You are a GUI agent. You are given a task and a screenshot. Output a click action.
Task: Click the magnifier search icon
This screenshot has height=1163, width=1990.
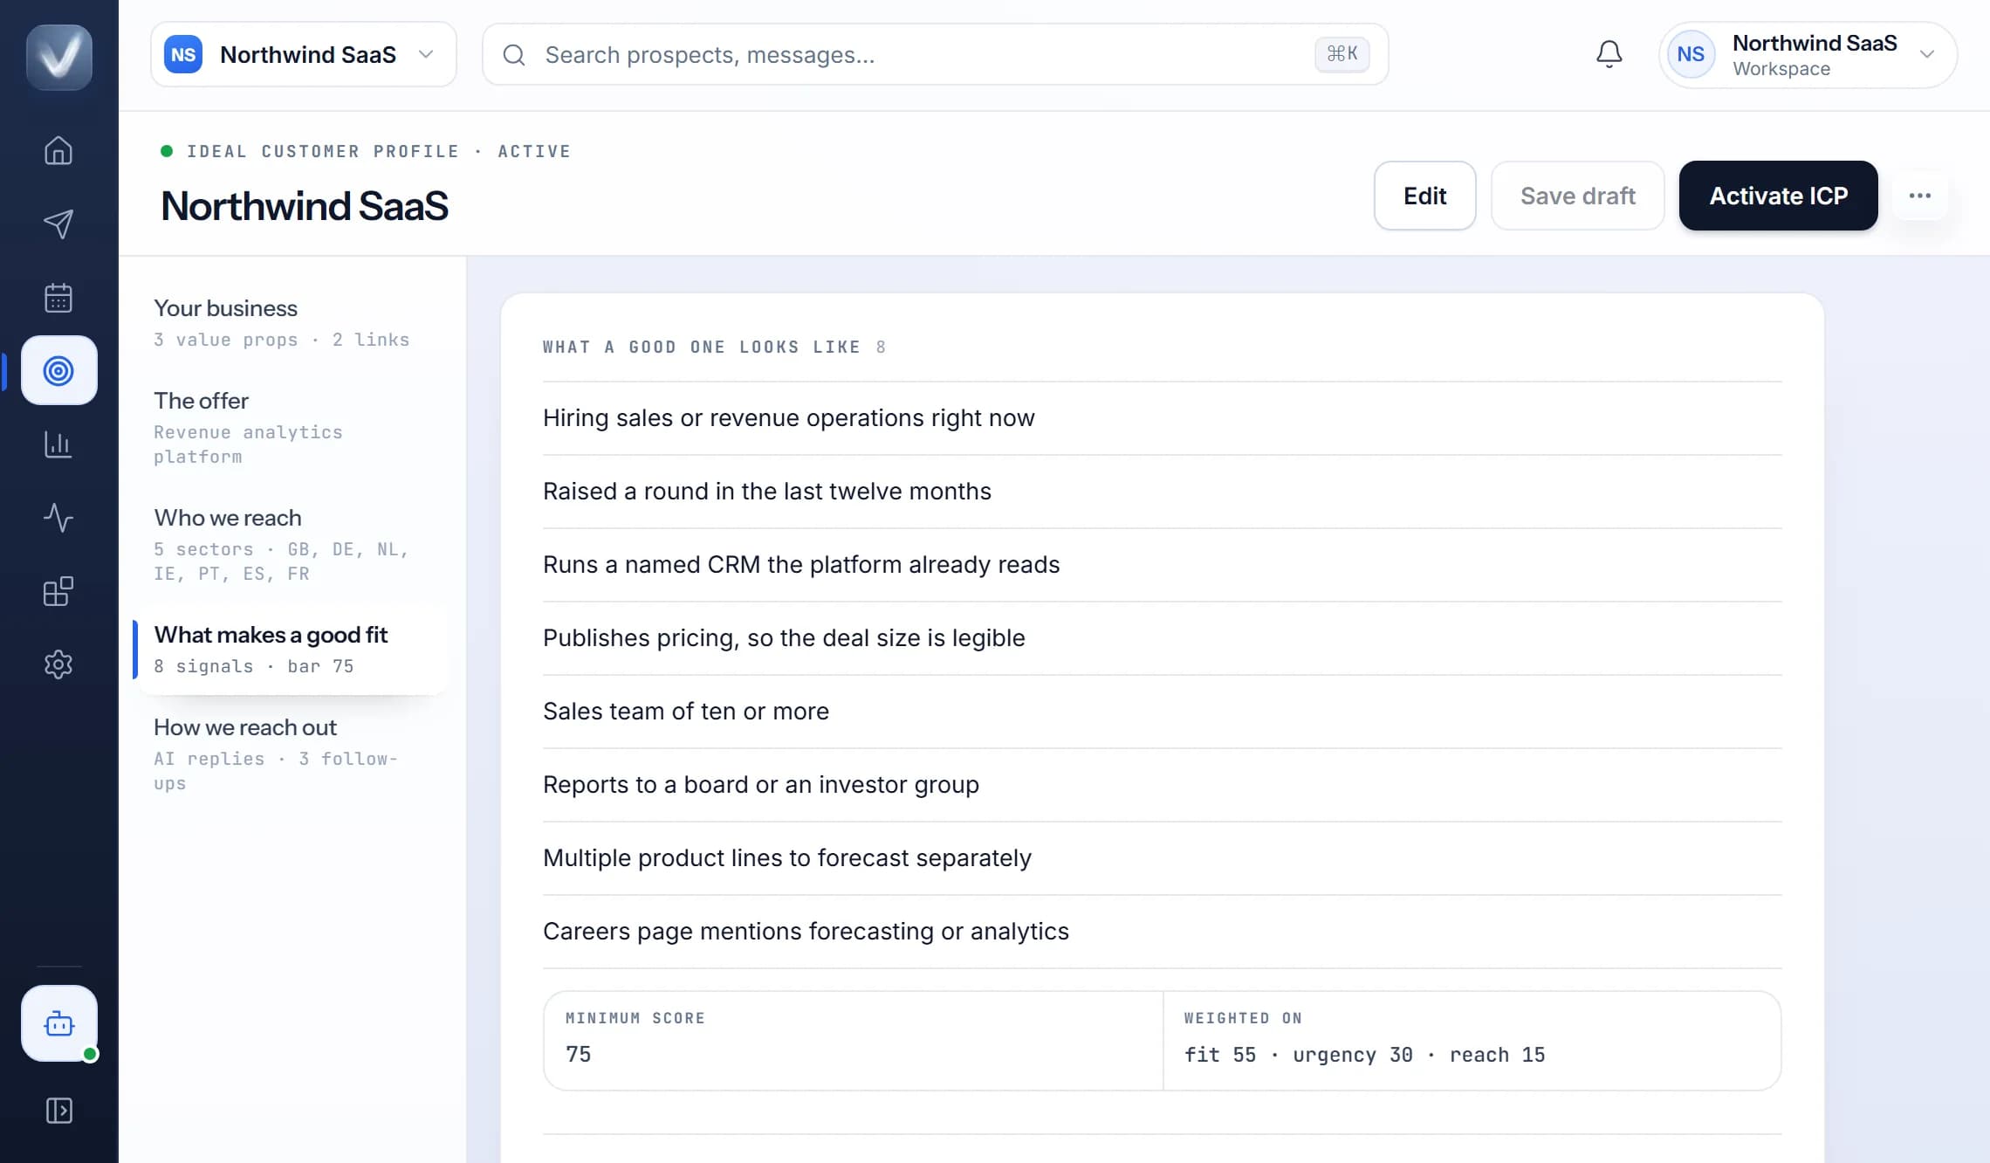click(x=514, y=55)
